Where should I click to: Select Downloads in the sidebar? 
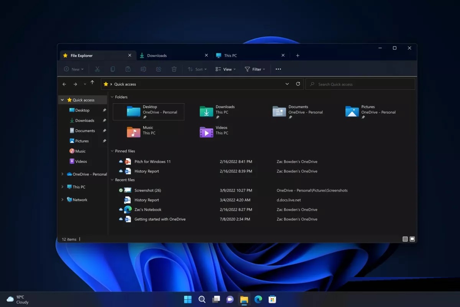82,120
